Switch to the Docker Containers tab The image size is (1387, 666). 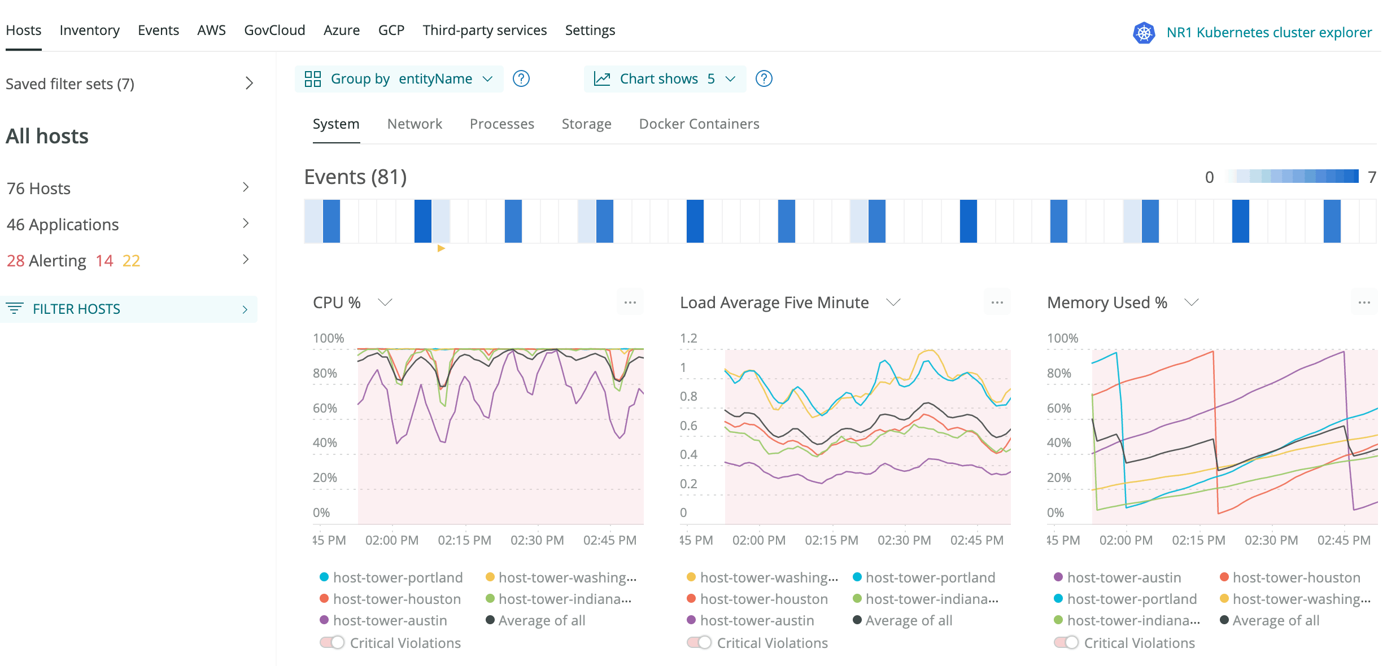(699, 124)
